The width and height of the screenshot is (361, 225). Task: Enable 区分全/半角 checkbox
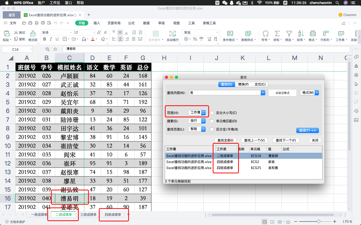point(212,129)
